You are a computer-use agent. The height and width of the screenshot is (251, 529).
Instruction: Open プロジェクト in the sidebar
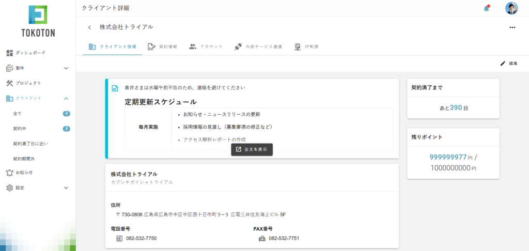coord(28,83)
